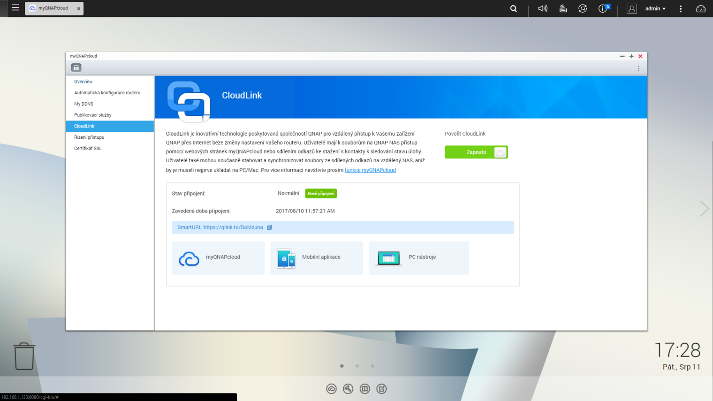This screenshot has height=401, width=713.
Task: Toggle the Zapnuto CloudLink switch
Action: click(x=476, y=152)
